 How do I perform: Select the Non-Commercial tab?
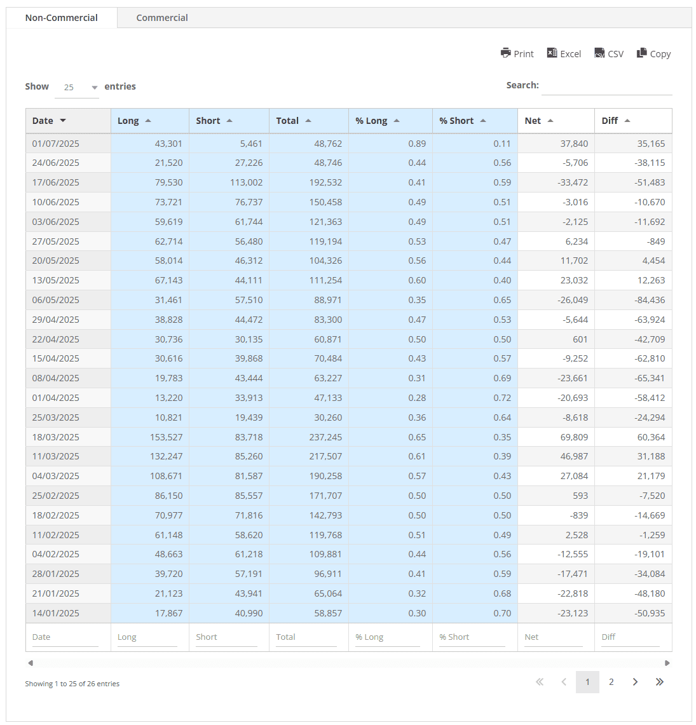click(x=62, y=18)
